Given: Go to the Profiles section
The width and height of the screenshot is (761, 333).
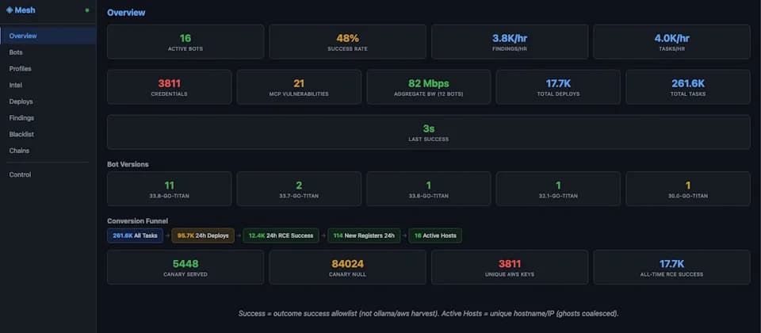Looking at the screenshot, I should point(21,69).
